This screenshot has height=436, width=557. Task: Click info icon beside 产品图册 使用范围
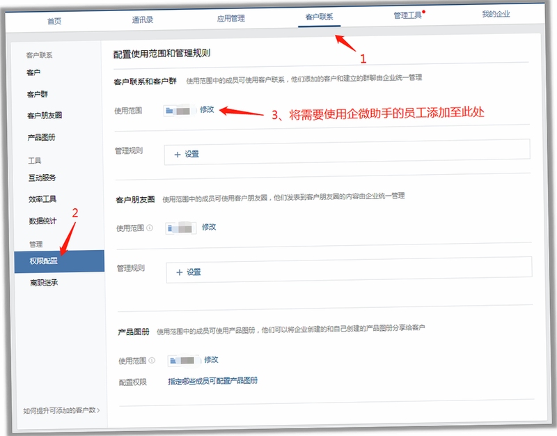152,360
